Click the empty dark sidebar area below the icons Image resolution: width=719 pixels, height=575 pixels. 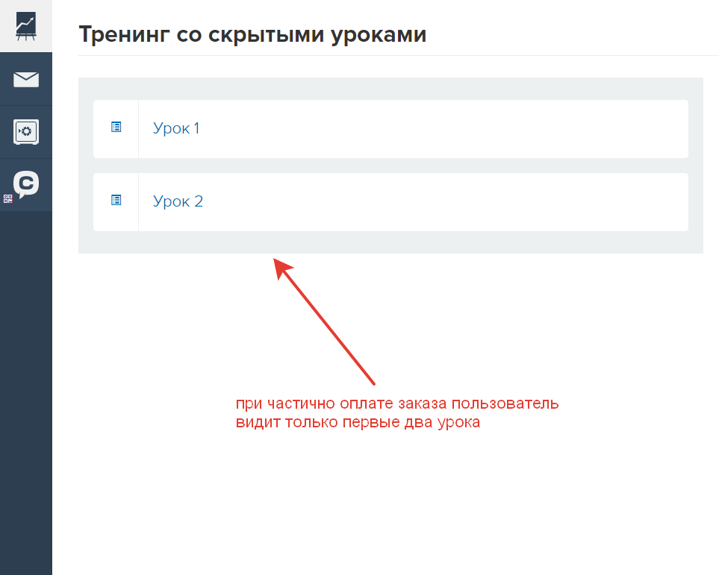[26, 388]
